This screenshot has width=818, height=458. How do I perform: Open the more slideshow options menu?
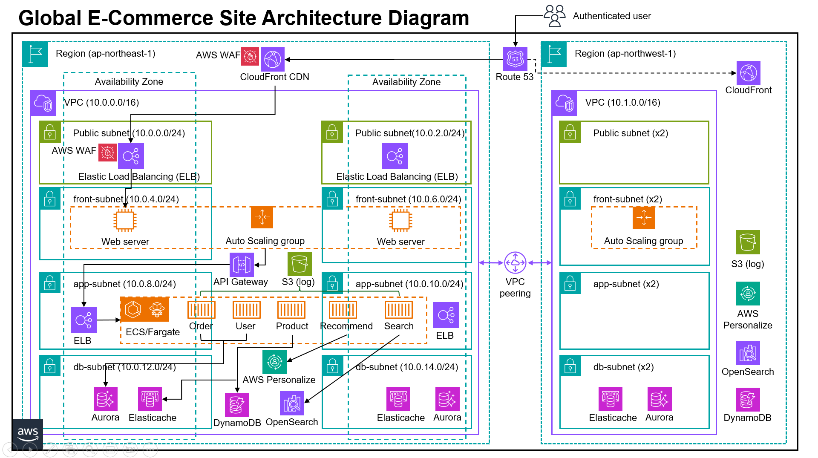coord(150,449)
